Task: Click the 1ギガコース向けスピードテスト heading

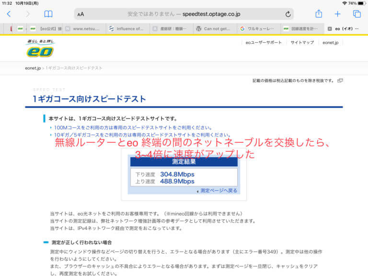Action: pyautogui.click(x=89, y=99)
